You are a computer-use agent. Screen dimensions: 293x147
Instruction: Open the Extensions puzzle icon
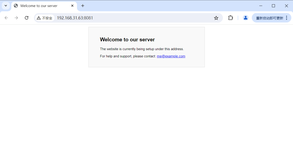pos(231,18)
